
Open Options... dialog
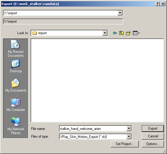(x=153, y=144)
